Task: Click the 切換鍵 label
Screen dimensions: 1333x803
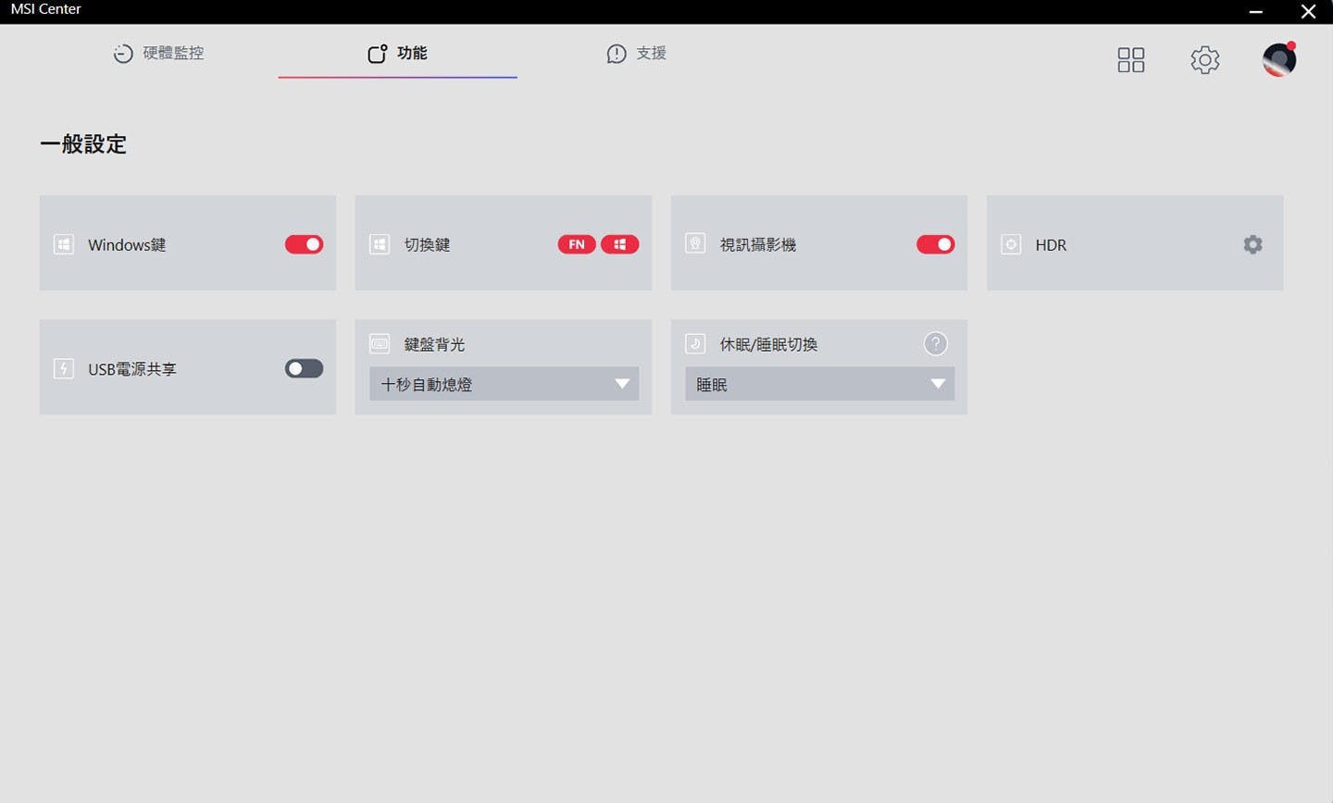Action: (427, 245)
